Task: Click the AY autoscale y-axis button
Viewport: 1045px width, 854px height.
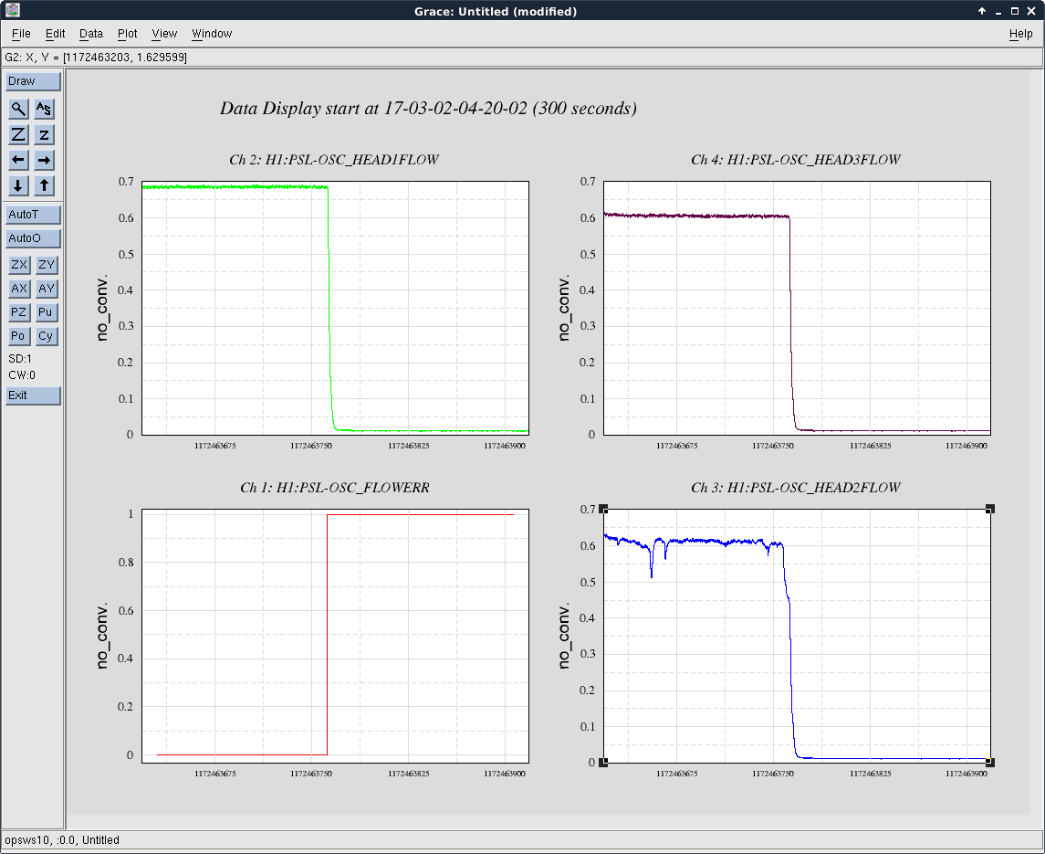Action: (46, 289)
